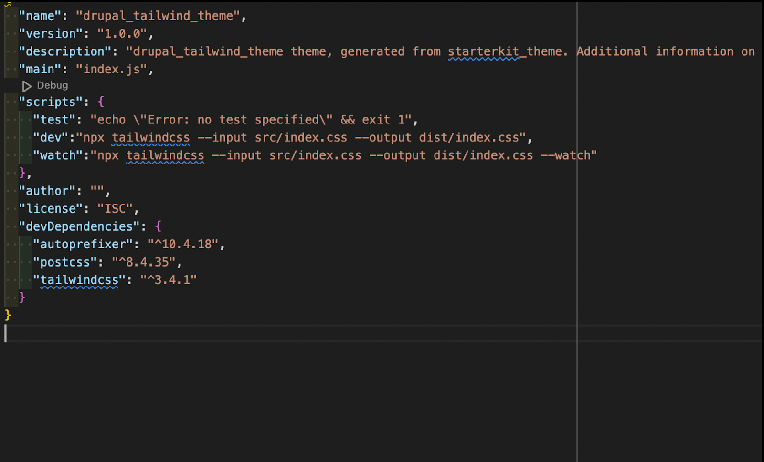Image resolution: width=764 pixels, height=462 pixels.
Task: Click underlined tailwindcss in watch script
Action: click(x=165, y=155)
